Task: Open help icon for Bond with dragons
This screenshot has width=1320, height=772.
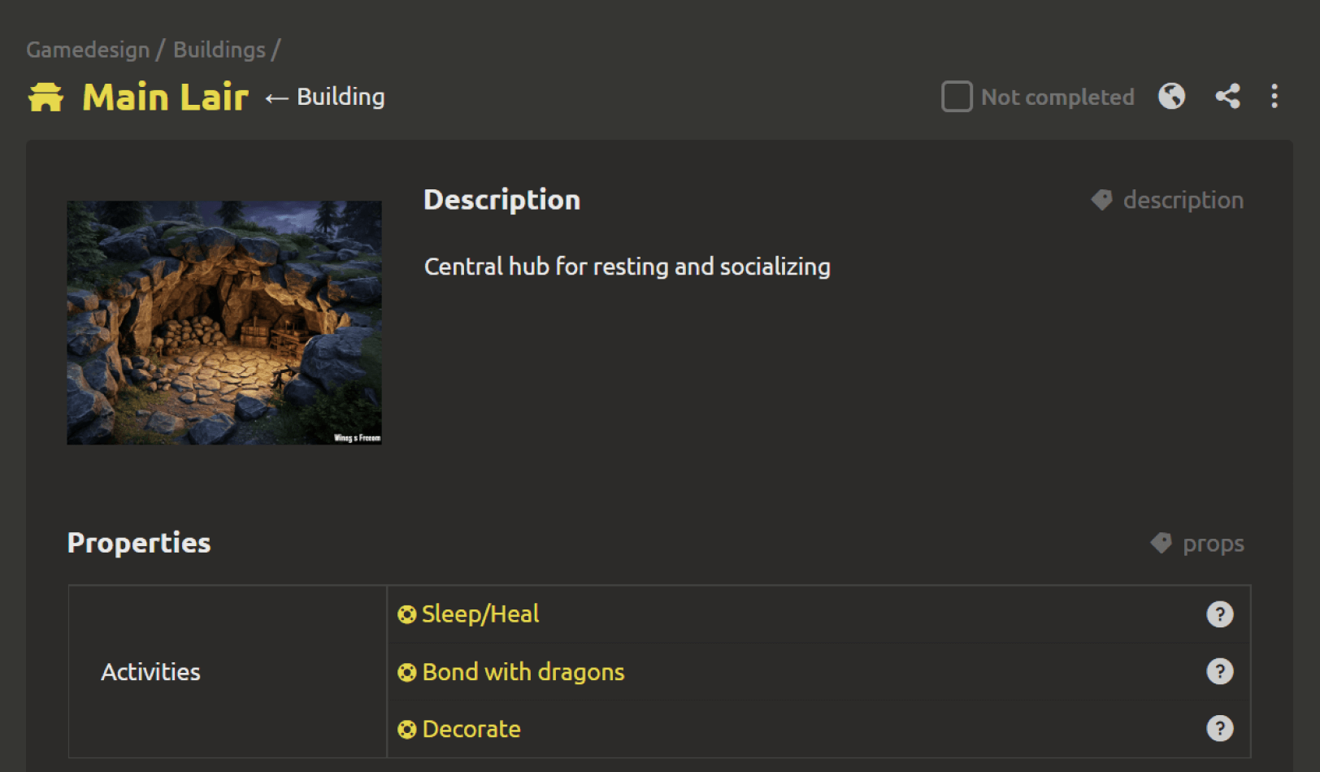Action: pyautogui.click(x=1219, y=671)
